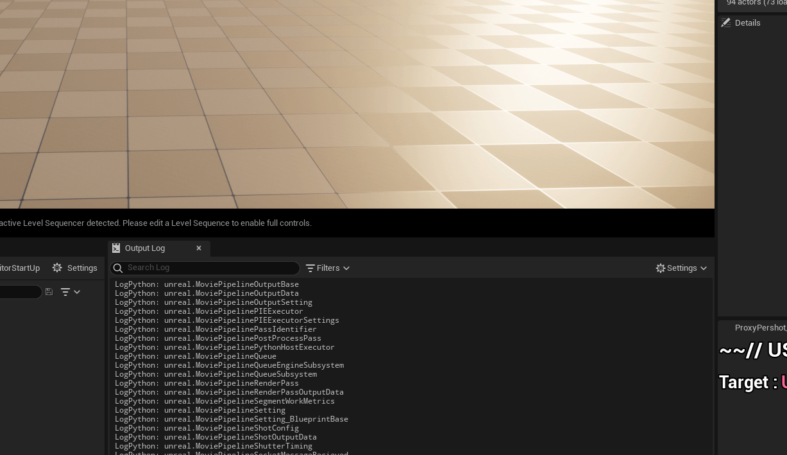
Task: Click the save icon in left panel
Action: pyautogui.click(x=49, y=292)
